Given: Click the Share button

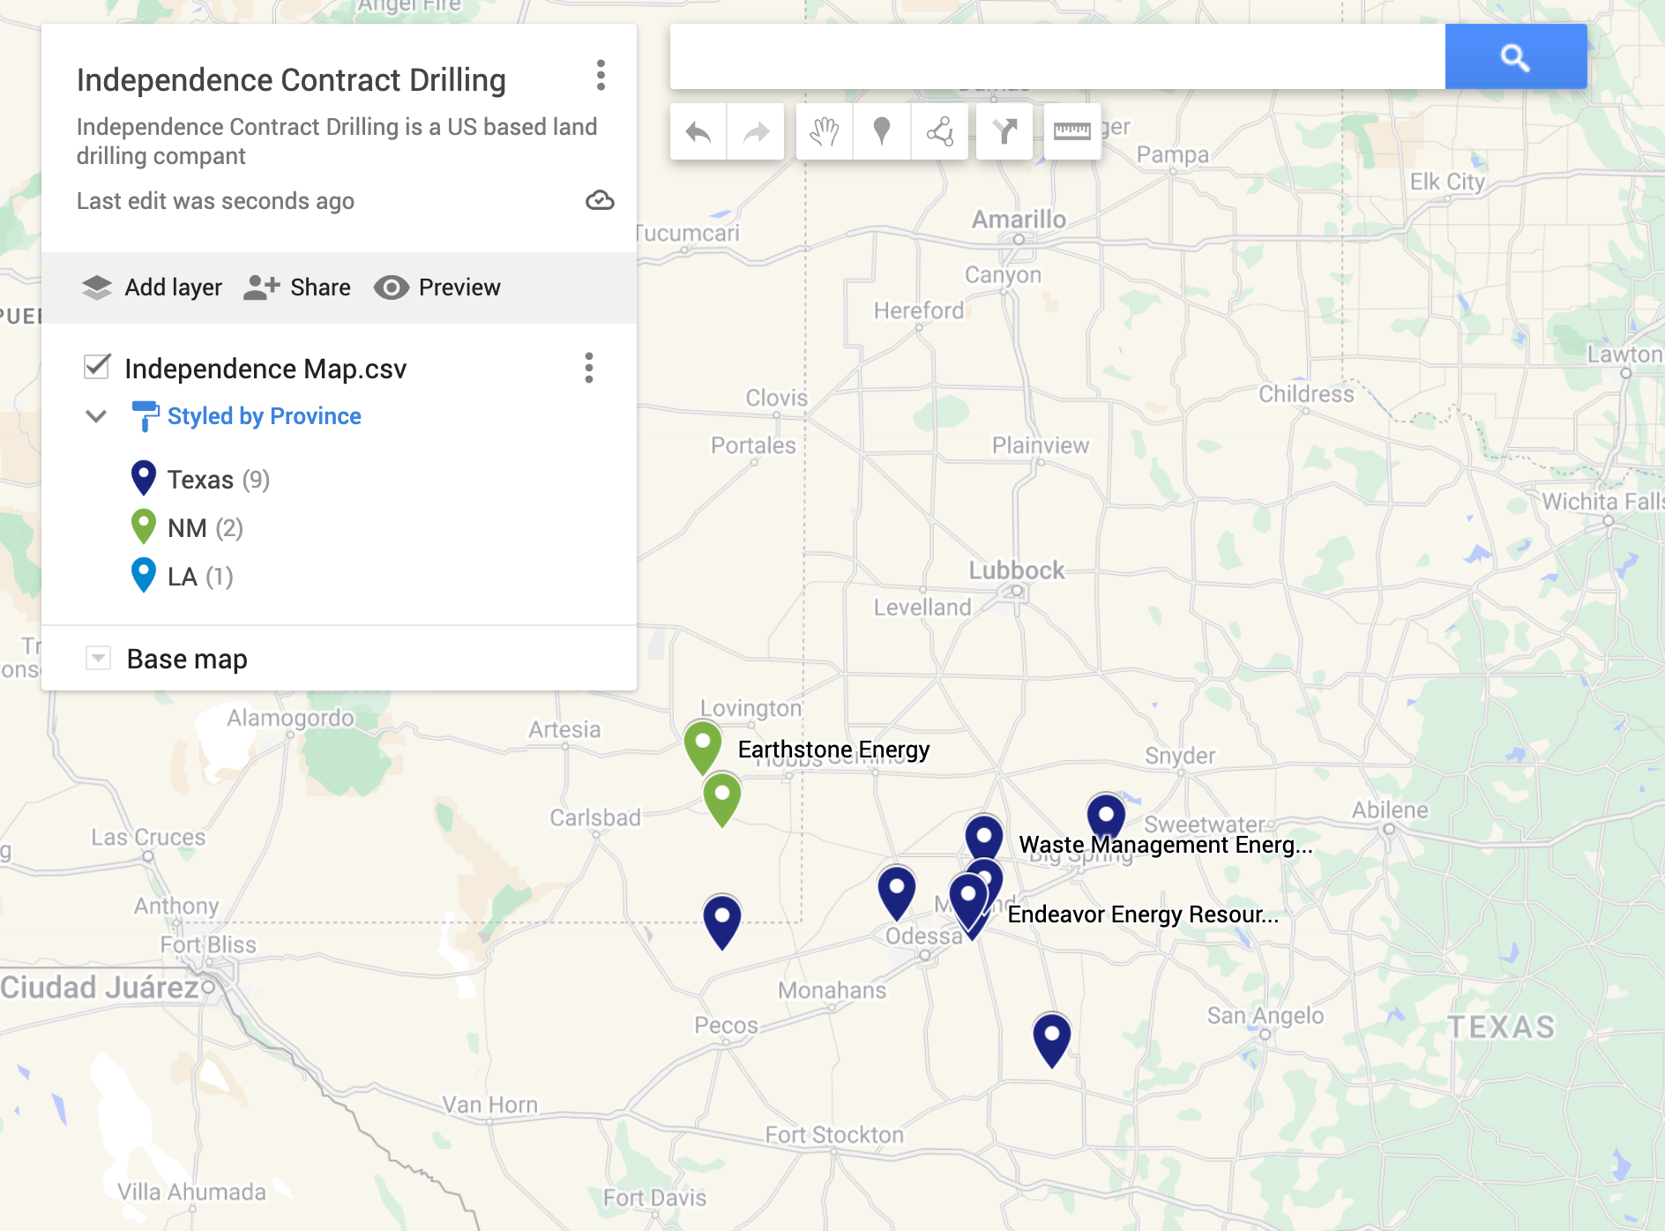Looking at the screenshot, I should pos(296,287).
